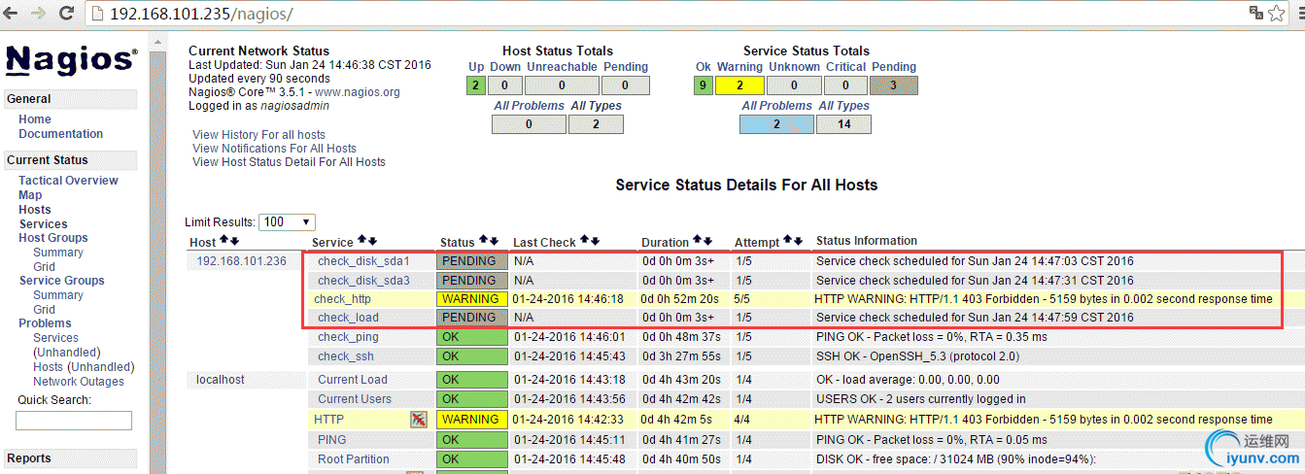Image resolution: width=1305 pixels, height=474 pixels.
Task: Open the check_disk_sda3 service
Action: 363,281
